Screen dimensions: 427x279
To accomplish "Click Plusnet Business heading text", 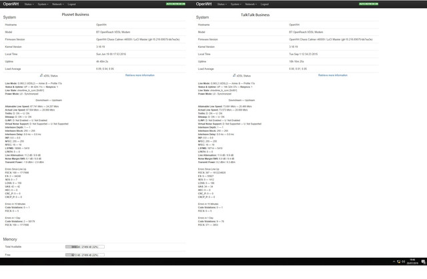I will [75, 15].
